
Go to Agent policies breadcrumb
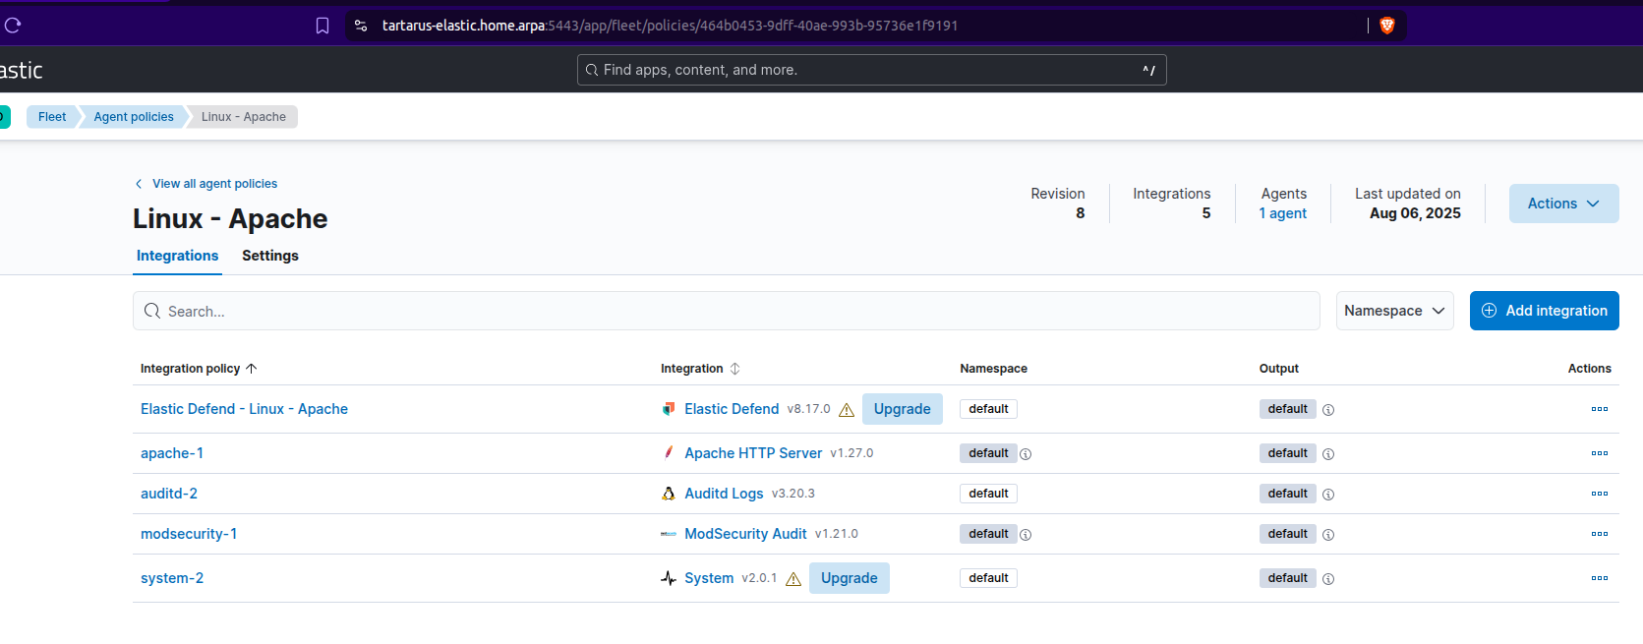pos(134,117)
